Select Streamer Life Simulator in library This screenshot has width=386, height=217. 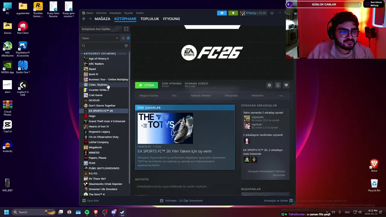click(x=104, y=189)
